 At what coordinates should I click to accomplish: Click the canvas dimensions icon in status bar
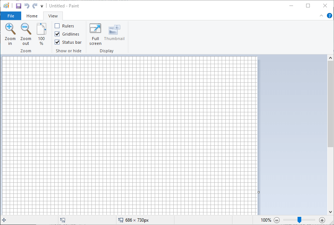(121, 220)
